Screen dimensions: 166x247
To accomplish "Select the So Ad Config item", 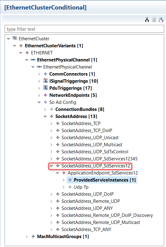I will coord(63,102).
